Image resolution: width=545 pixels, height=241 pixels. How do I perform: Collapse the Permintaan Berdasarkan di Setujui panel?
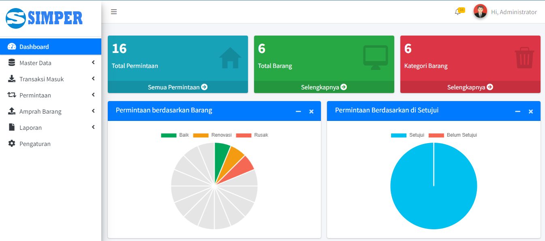click(517, 111)
